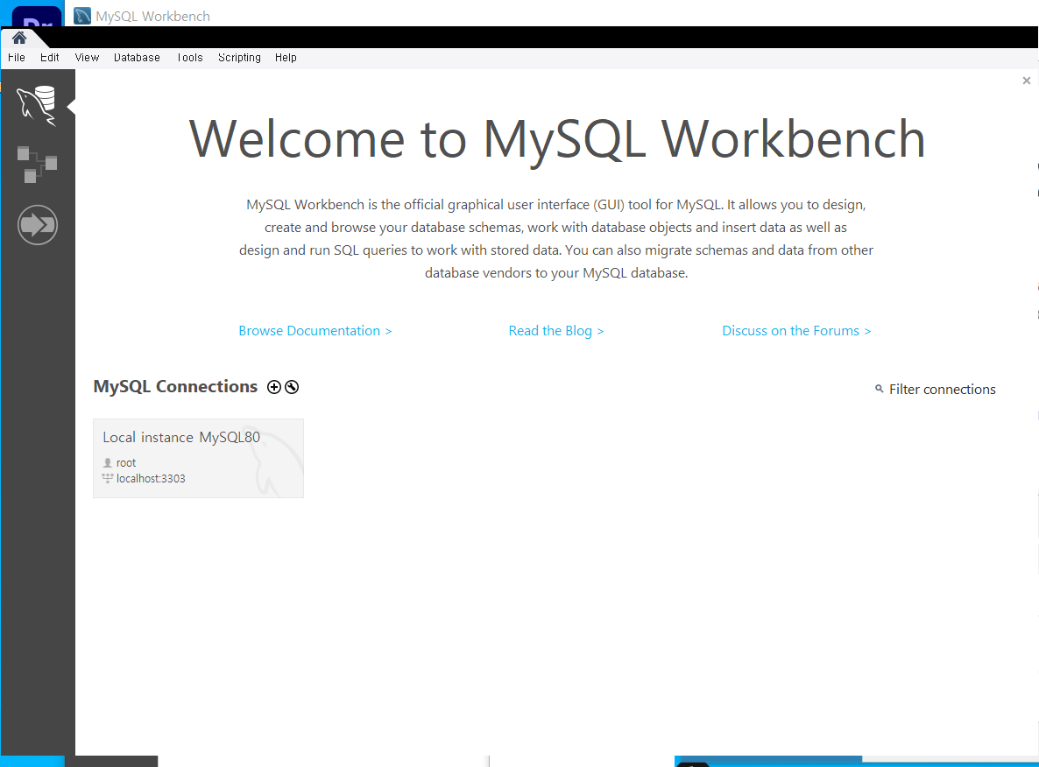This screenshot has height=767, width=1039.
Task: Open the Home tab icon
Action: (x=19, y=38)
